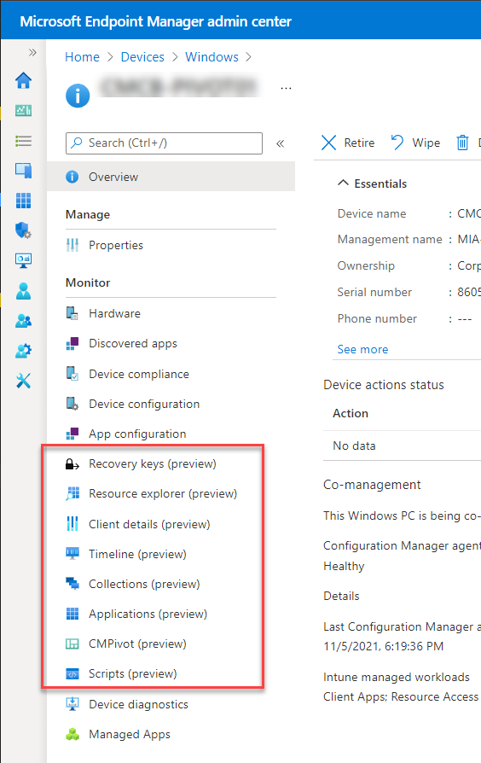This screenshot has width=481, height=763.
Task: Click the Device name label
Action: pyautogui.click(x=372, y=213)
